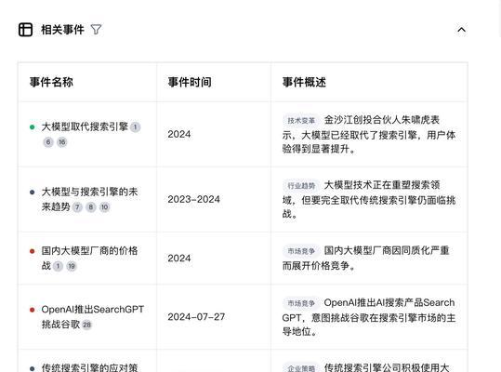Select the 2024-07-27 date cell
Screen dimensions: 501x372
196,317
